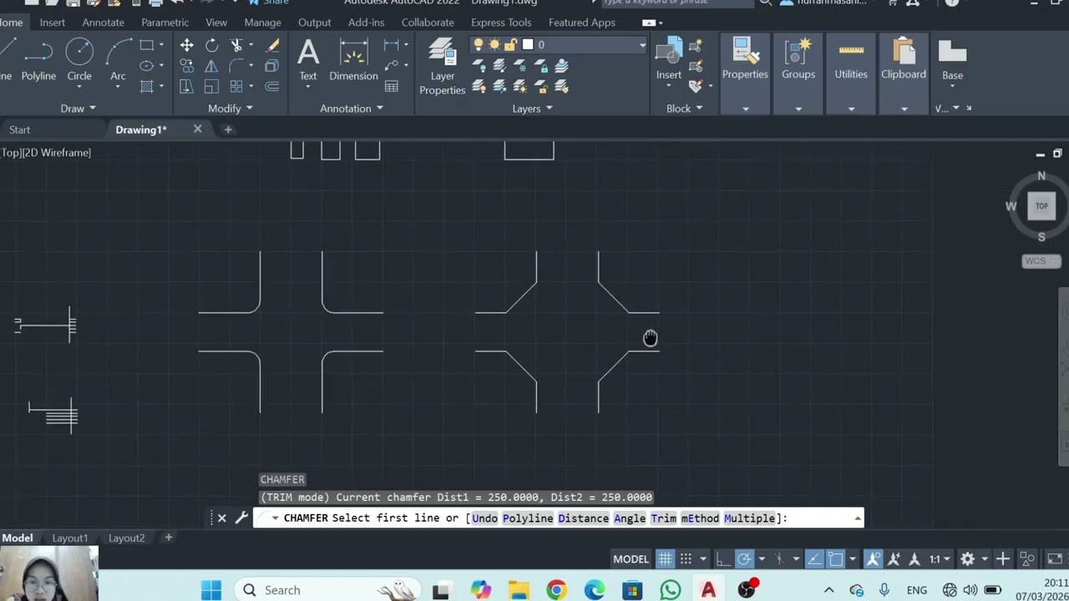Select the Arc draw tool
Screen dimensions: 1069x601
118,60
